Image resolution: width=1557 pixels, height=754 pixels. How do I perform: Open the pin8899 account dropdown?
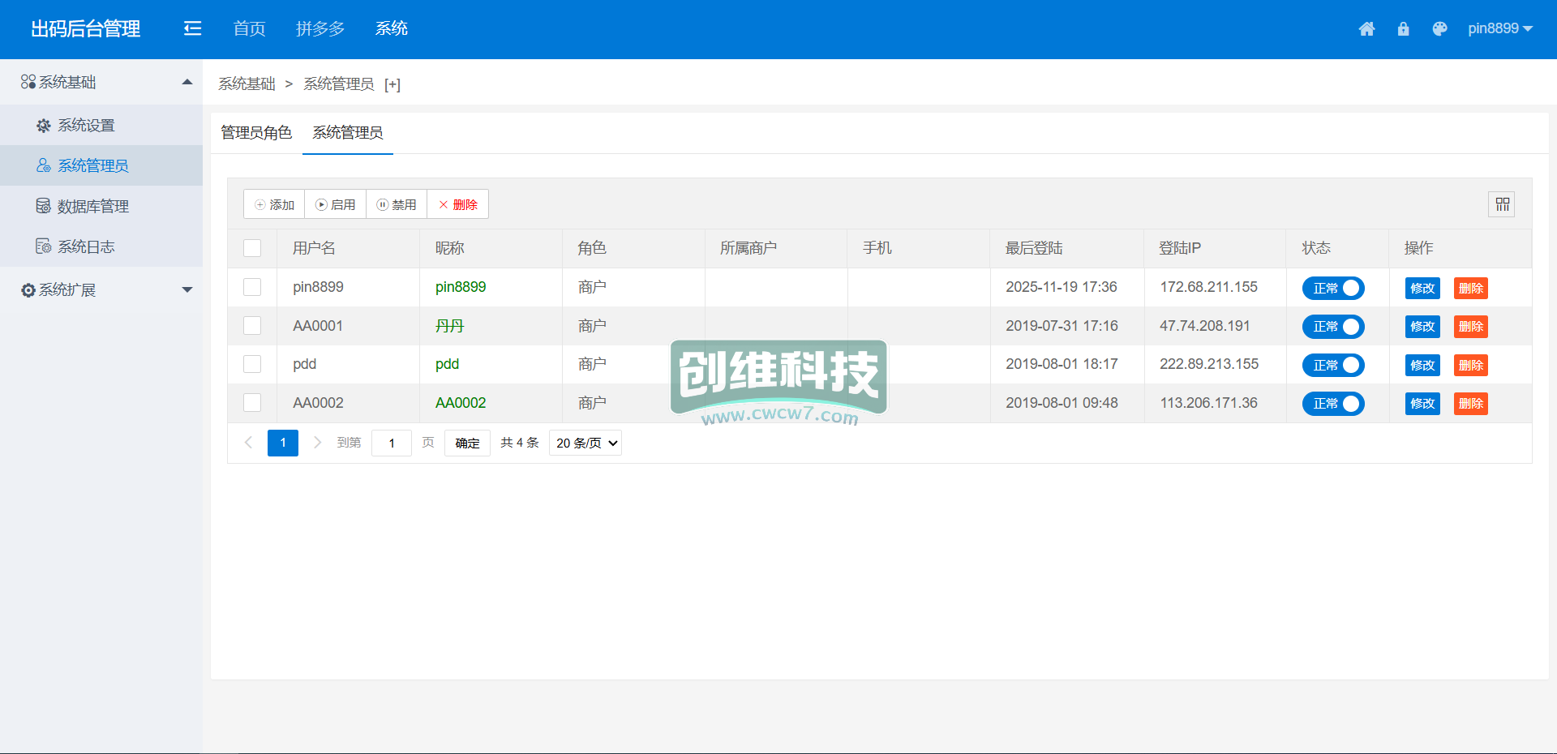pyautogui.click(x=1499, y=29)
